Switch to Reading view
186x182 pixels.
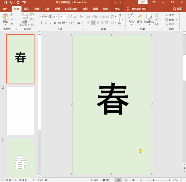pyautogui.click(x=133, y=180)
